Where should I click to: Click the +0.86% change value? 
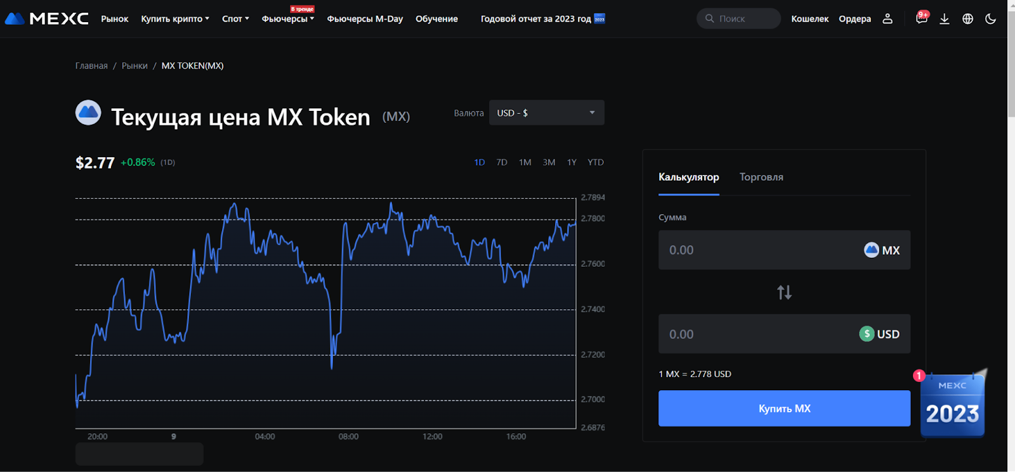(138, 162)
